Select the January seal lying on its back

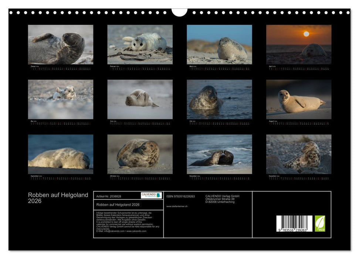point(61,44)
